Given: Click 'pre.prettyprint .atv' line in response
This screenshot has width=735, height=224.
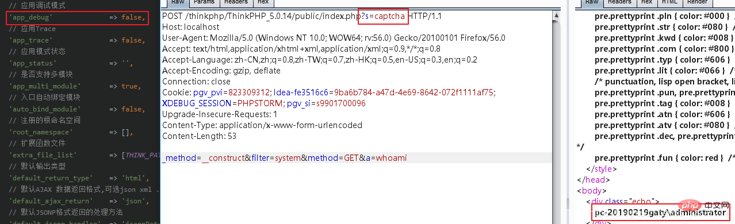Looking at the screenshot, I should click(664, 125).
